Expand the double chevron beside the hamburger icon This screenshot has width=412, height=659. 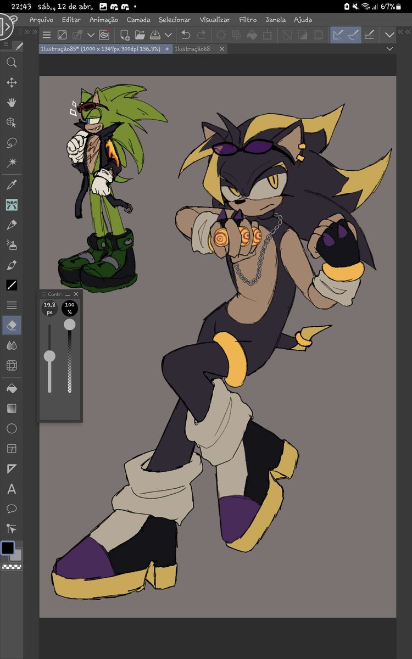tap(34, 33)
